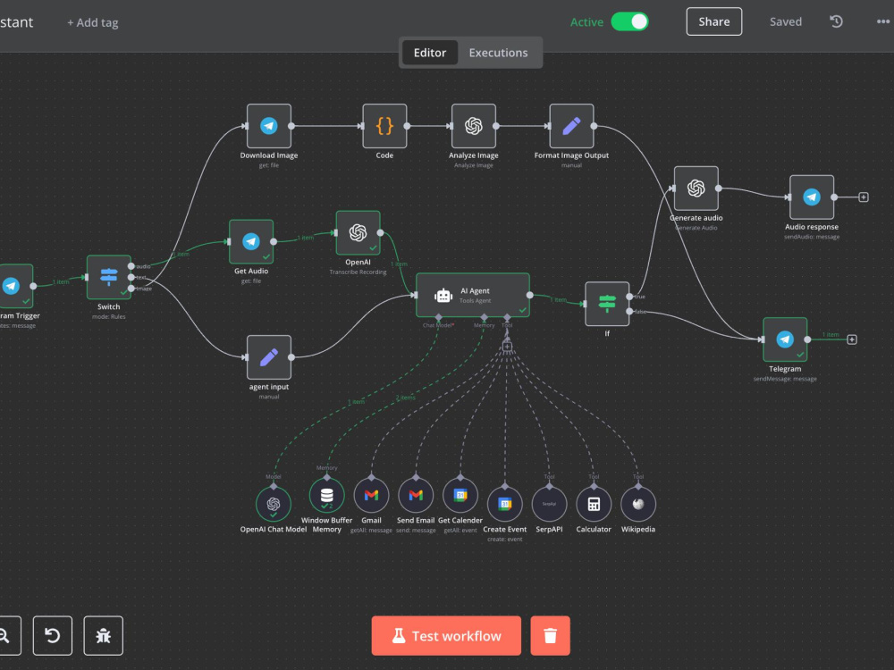
Task: Open the Telegram sendMessage node
Action: click(x=785, y=339)
